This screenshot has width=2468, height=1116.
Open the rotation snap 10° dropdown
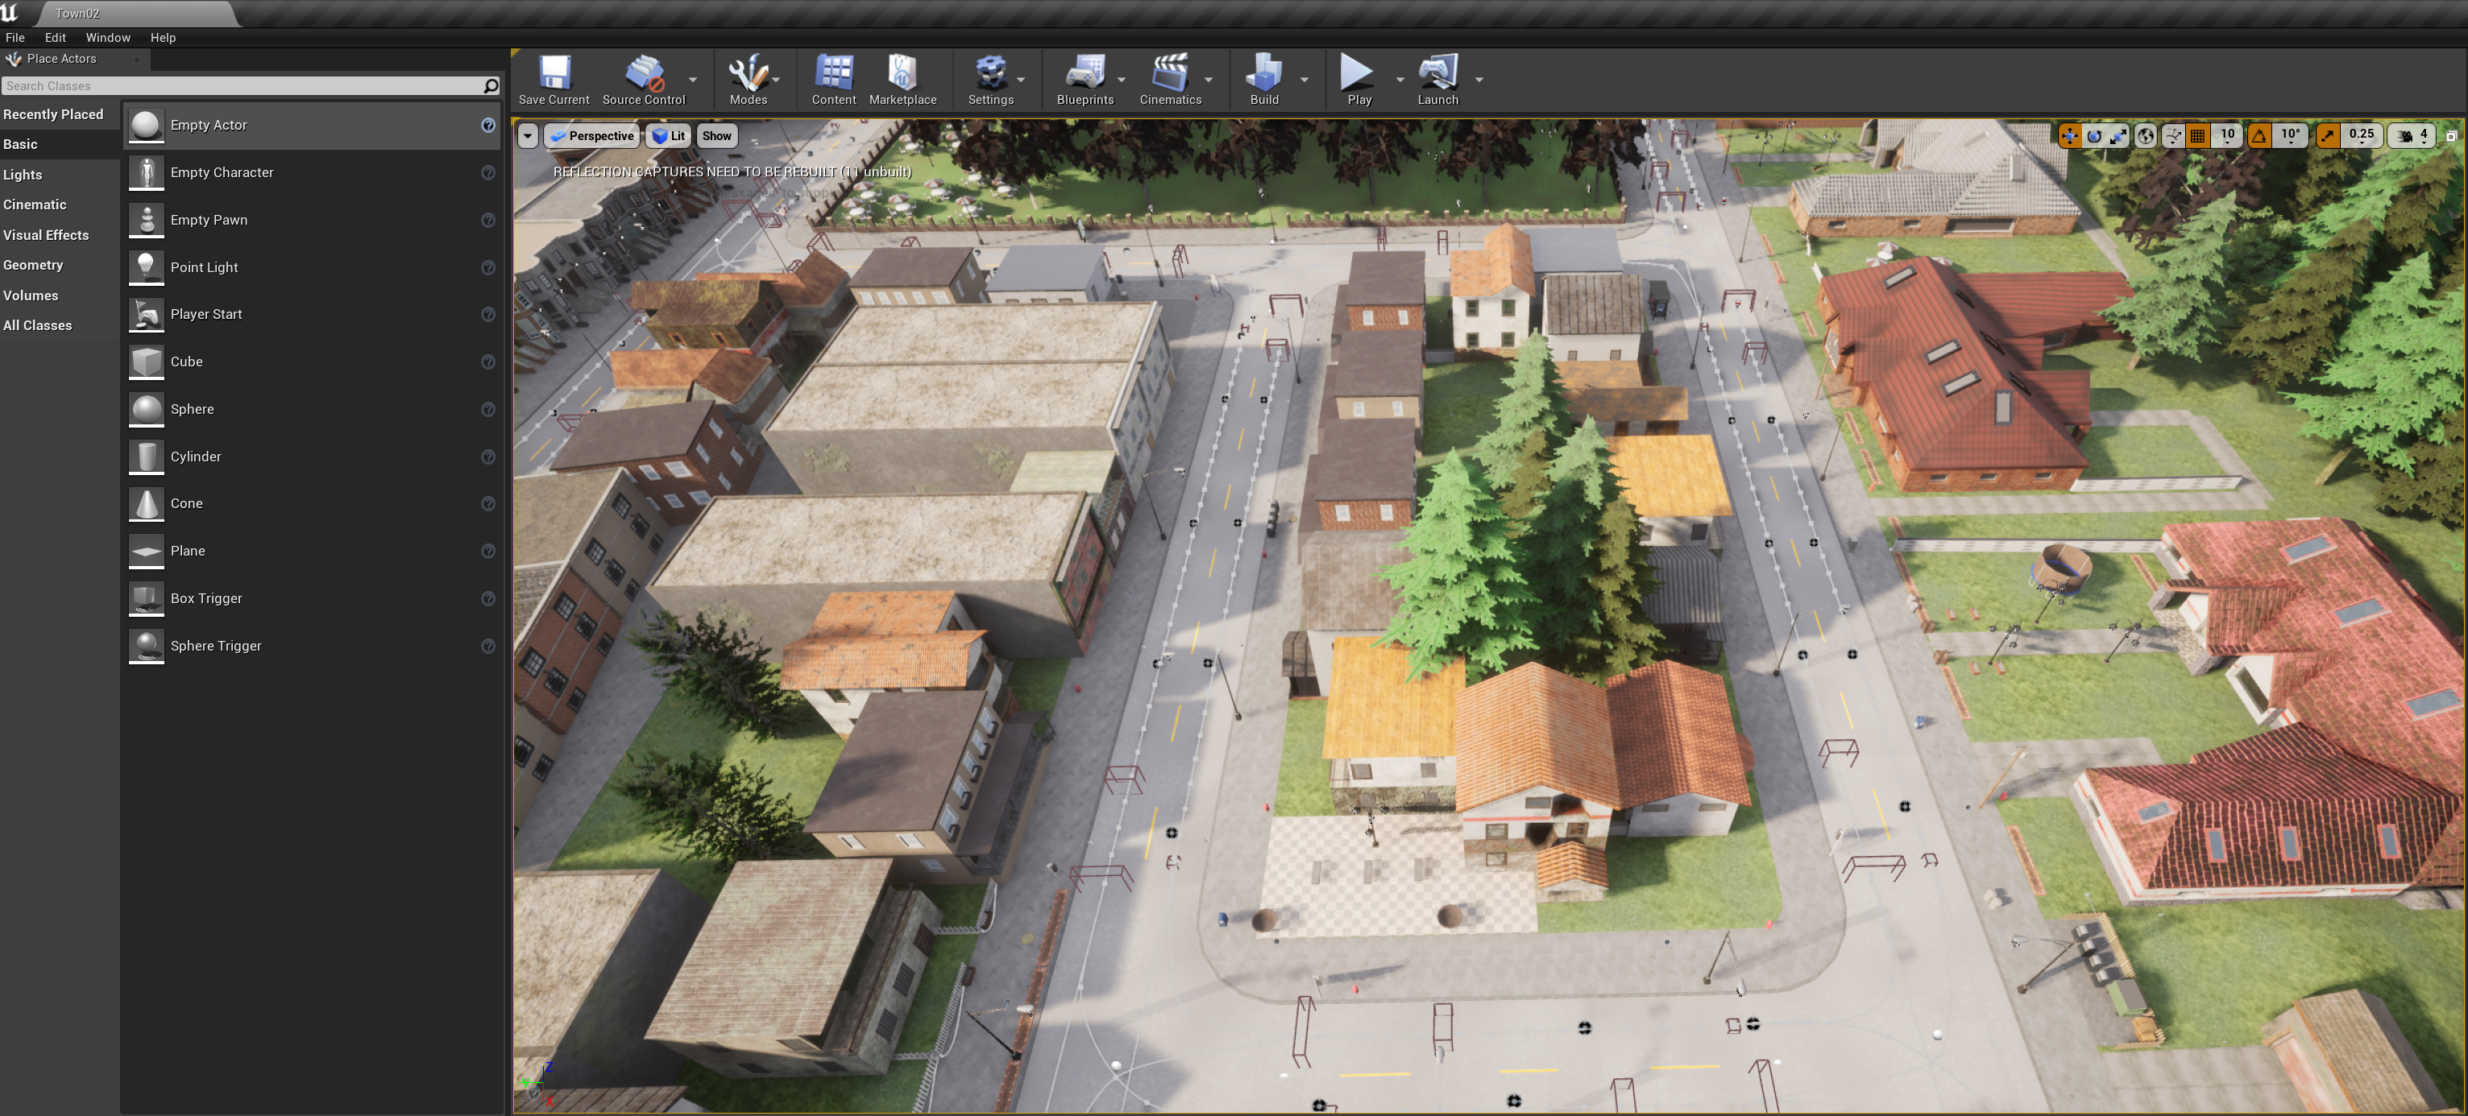(2291, 136)
